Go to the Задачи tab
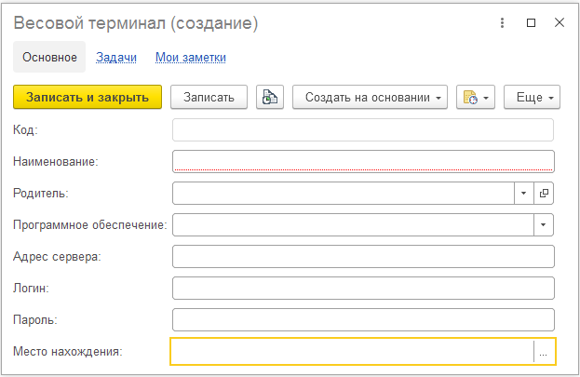This screenshot has width=580, height=377. pos(116,58)
